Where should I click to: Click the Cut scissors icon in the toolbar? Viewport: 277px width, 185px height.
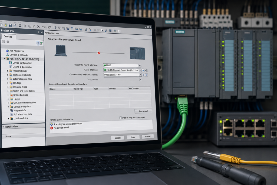(x=25, y=26)
